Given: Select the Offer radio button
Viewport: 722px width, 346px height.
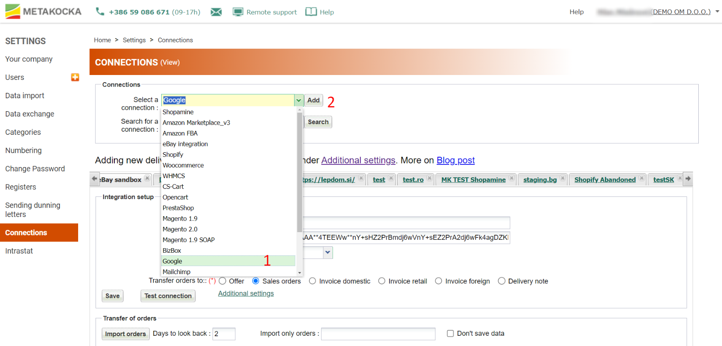Looking at the screenshot, I should click(x=222, y=281).
